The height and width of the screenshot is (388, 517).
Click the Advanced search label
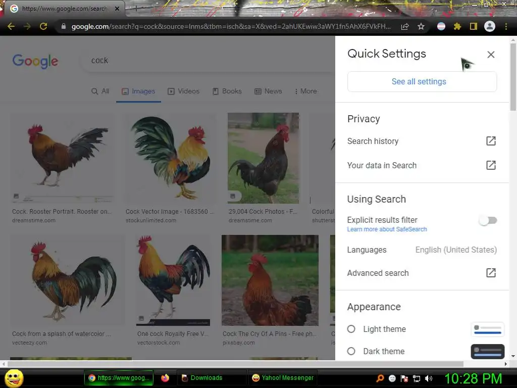378,273
